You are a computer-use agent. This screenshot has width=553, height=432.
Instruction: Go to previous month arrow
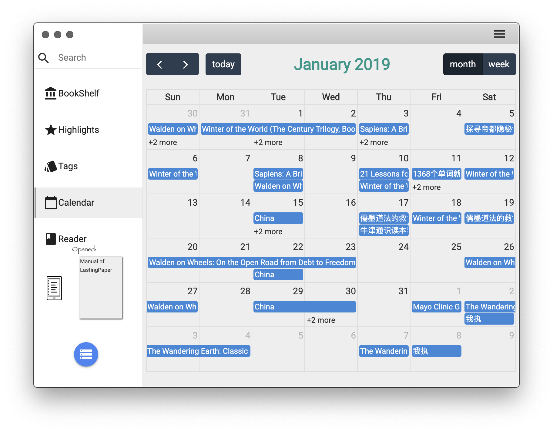pyautogui.click(x=159, y=64)
